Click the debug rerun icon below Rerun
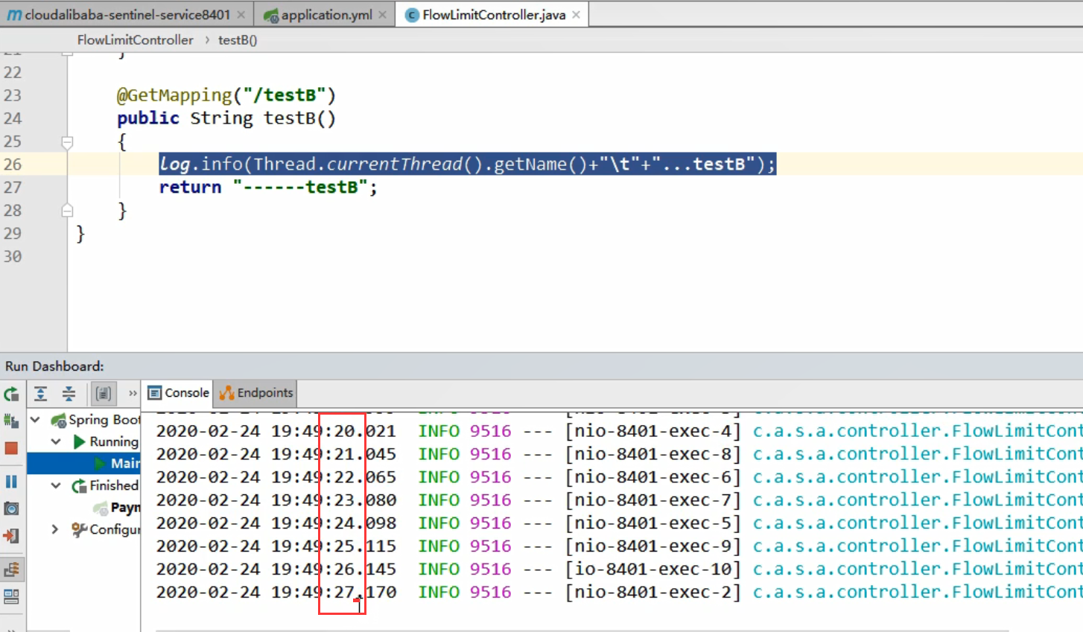The height and width of the screenshot is (632, 1083). [x=11, y=421]
